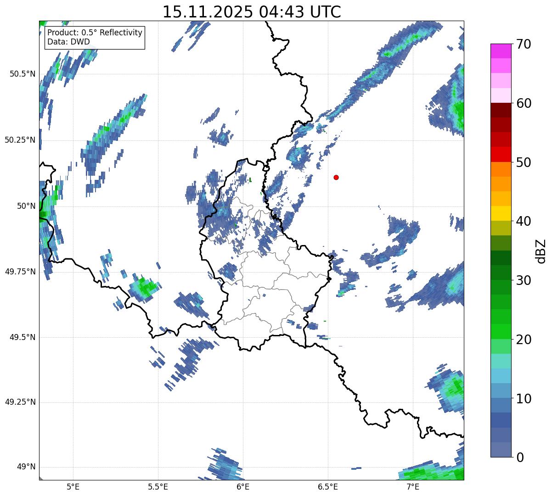Click the latitude label "50.5°N"

tap(23, 74)
